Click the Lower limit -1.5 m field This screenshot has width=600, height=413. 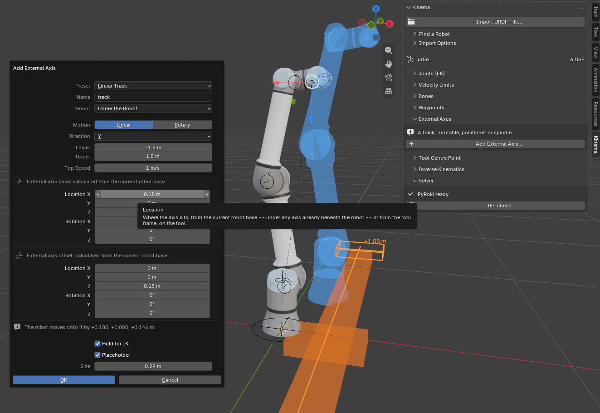(x=153, y=147)
